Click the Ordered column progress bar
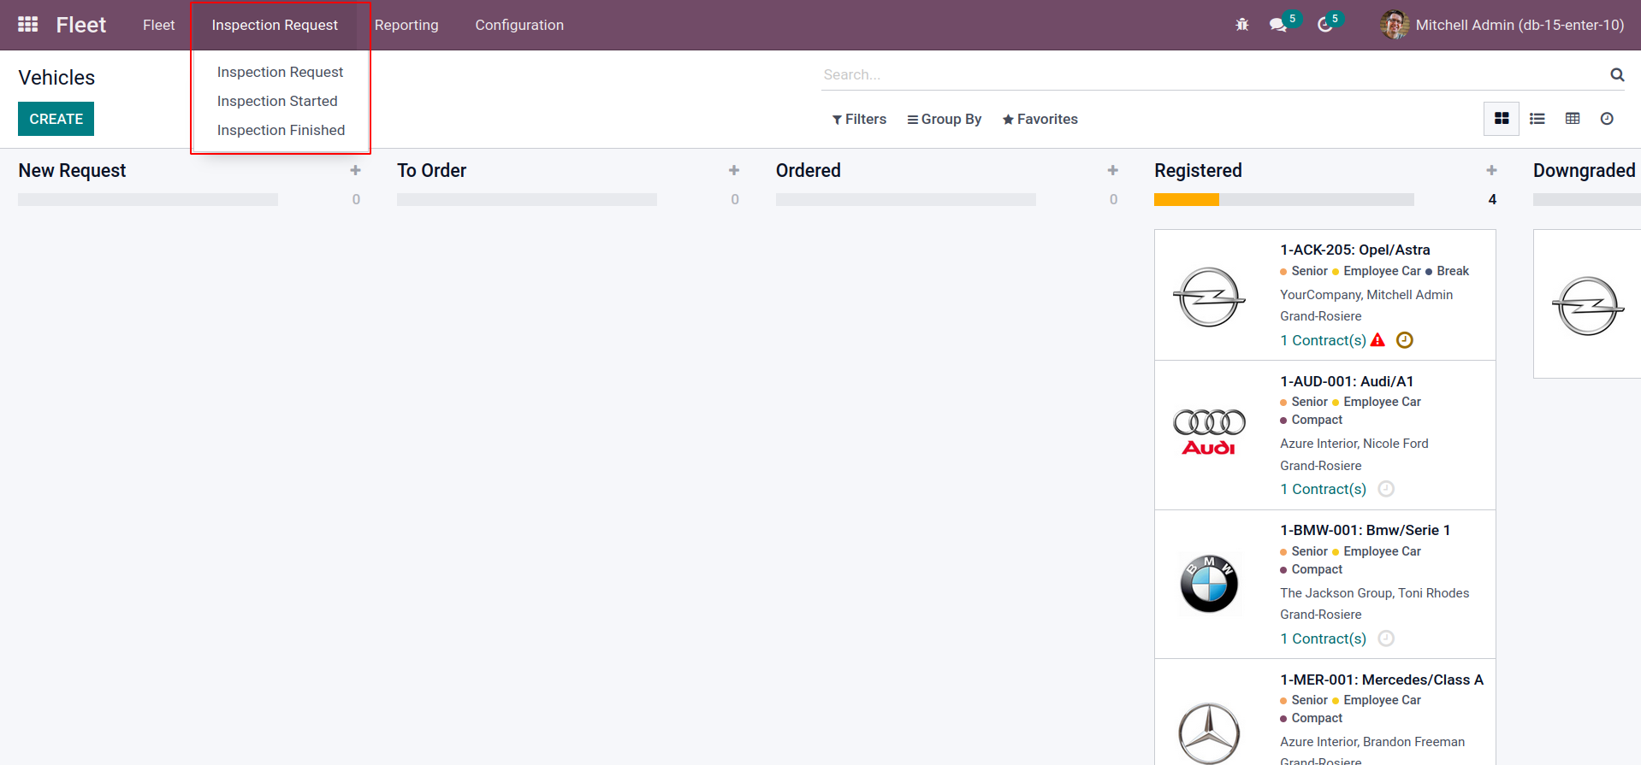Image resolution: width=1641 pixels, height=765 pixels. (x=906, y=199)
